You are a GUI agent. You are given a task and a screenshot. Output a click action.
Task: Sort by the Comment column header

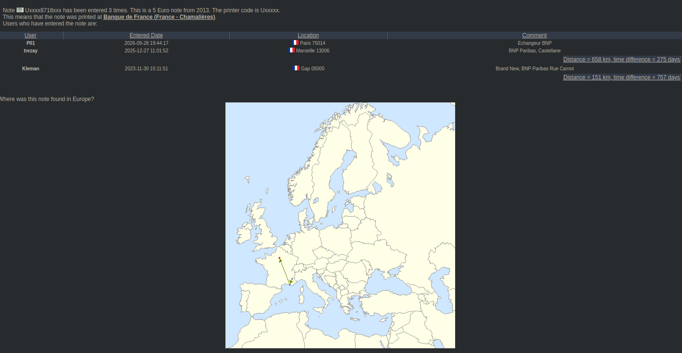pos(534,35)
